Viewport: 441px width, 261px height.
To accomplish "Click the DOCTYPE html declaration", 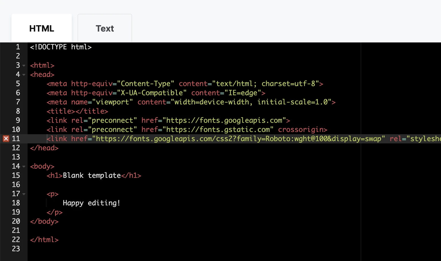I will point(61,47).
